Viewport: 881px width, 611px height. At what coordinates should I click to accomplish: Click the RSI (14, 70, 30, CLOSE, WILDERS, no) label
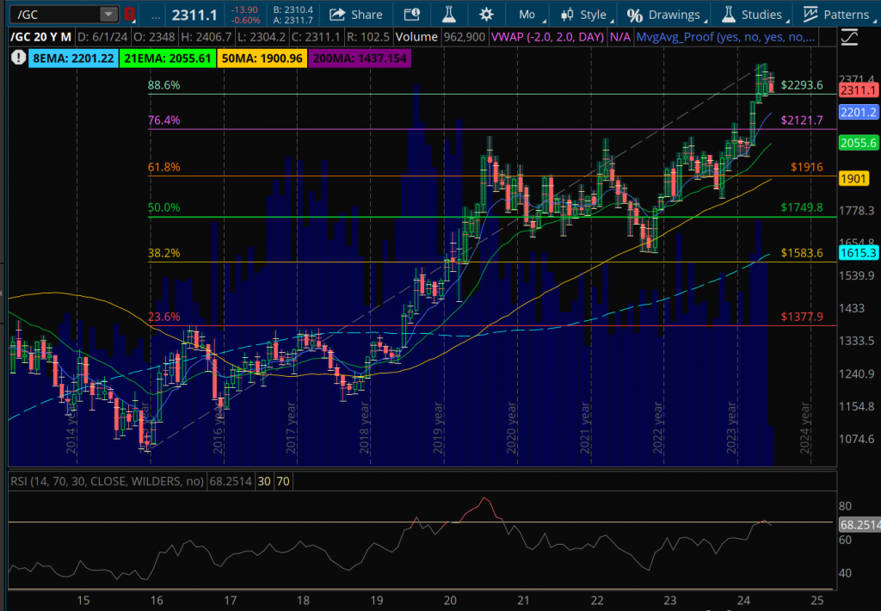[108, 481]
